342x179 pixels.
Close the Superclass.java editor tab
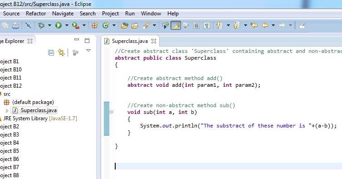tap(154, 41)
